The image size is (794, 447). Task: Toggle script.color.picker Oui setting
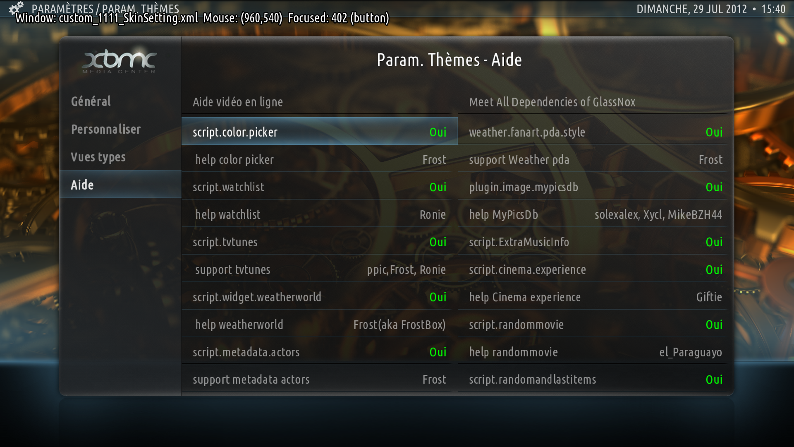pos(319,132)
